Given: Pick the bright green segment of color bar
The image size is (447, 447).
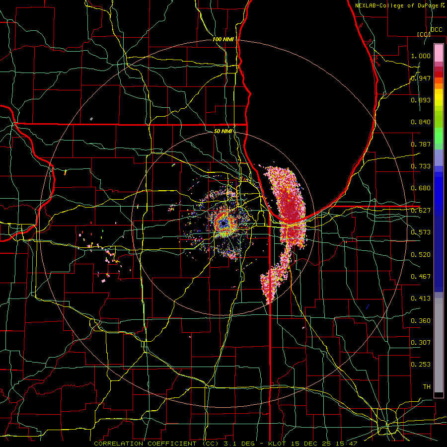Looking at the screenshot, I should 439,136.
